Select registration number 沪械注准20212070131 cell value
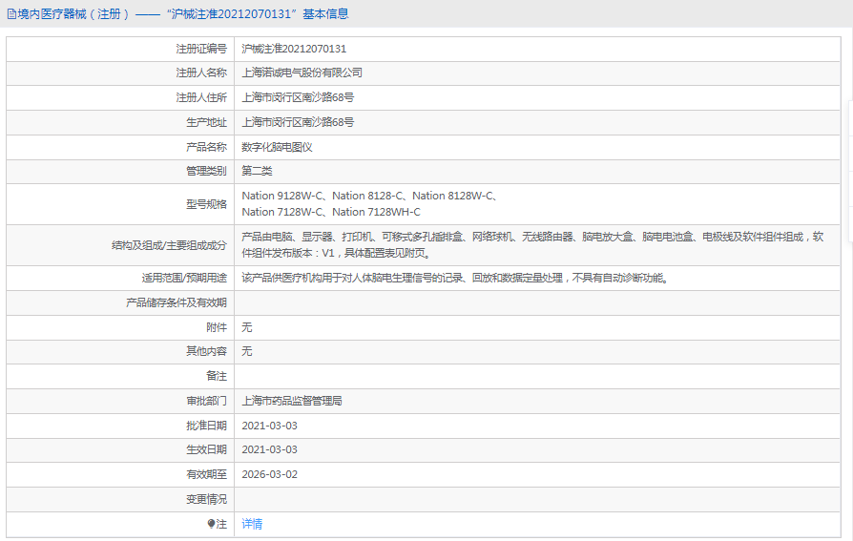 coord(294,49)
